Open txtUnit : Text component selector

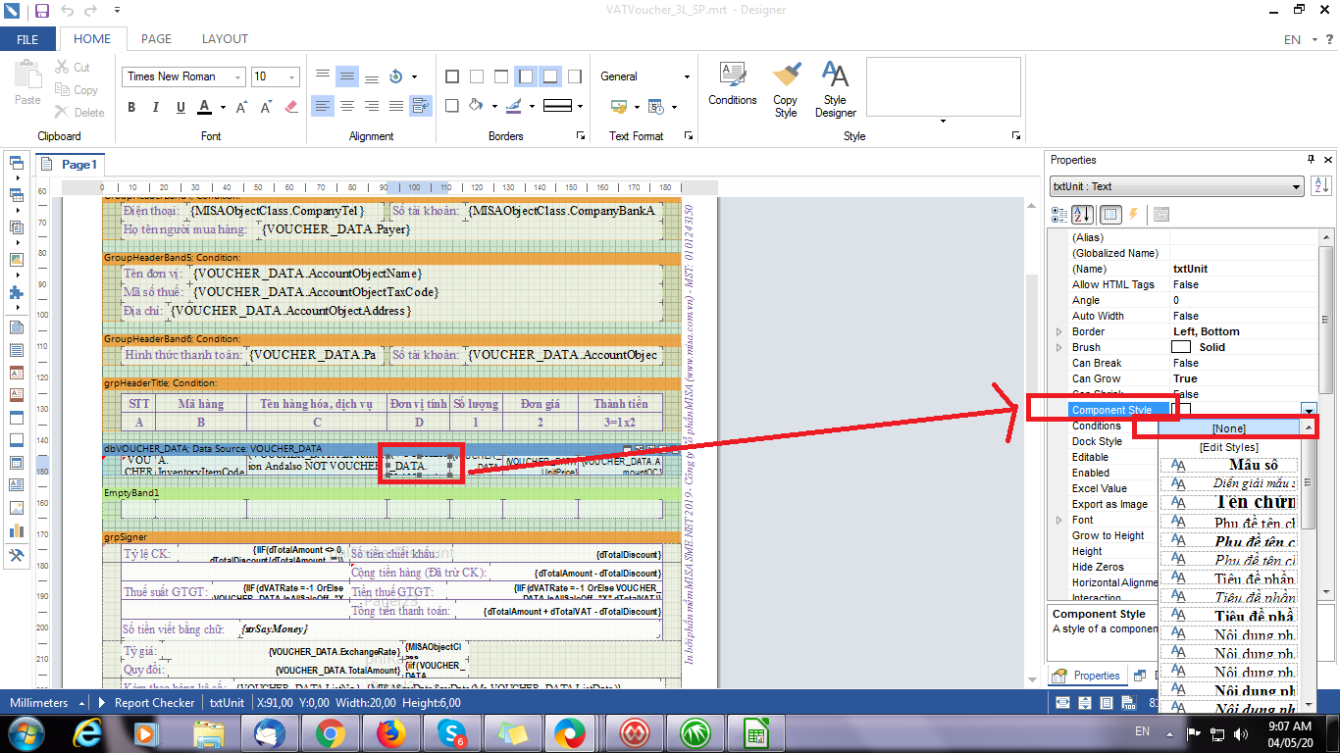[x=1176, y=186]
